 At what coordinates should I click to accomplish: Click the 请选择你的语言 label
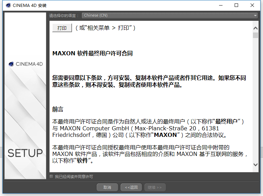[x=64, y=16]
